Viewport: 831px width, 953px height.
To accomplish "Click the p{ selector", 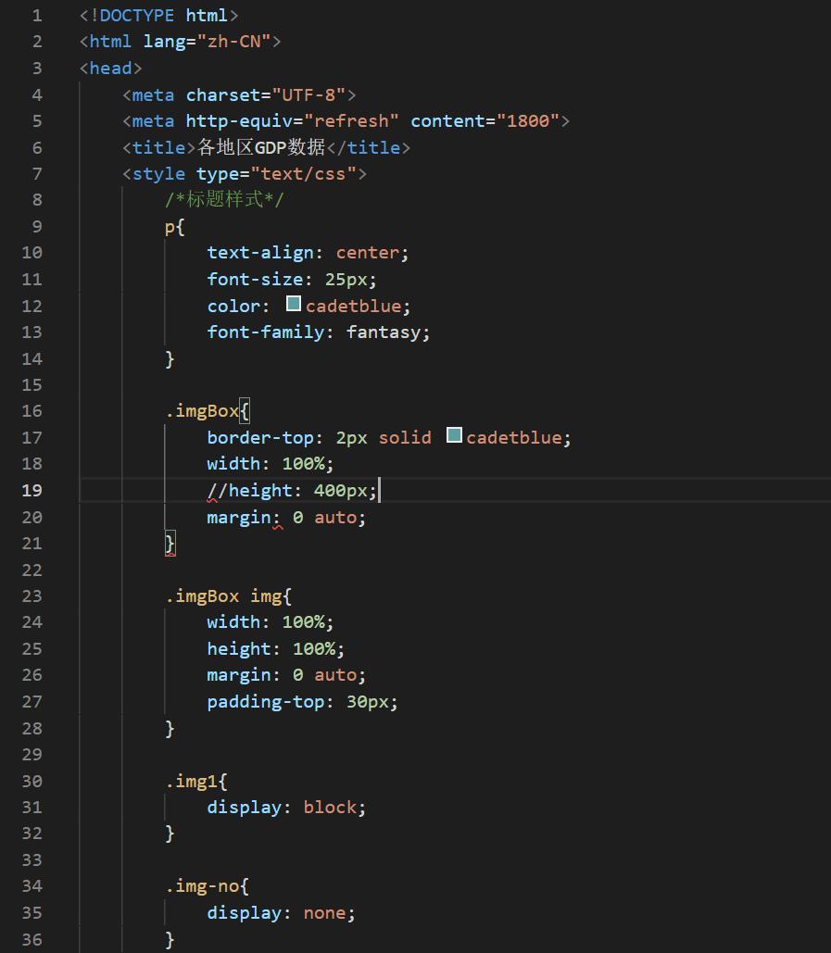I will pyautogui.click(x=174, y=227).
